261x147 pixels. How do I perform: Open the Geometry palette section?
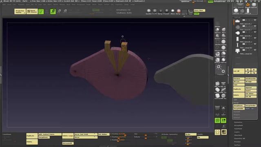[238, 122]
